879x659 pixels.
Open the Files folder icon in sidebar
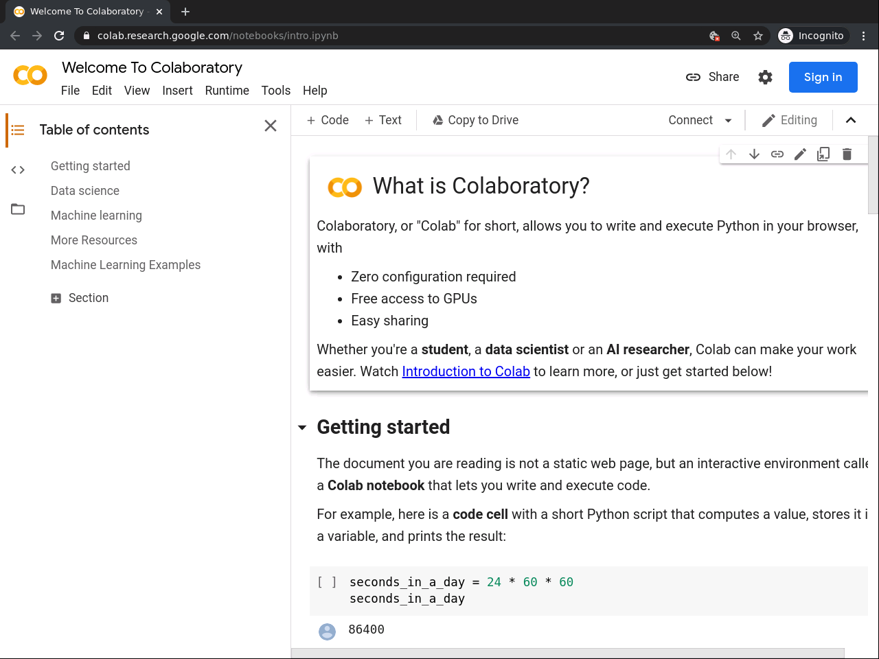pos(18,209)
